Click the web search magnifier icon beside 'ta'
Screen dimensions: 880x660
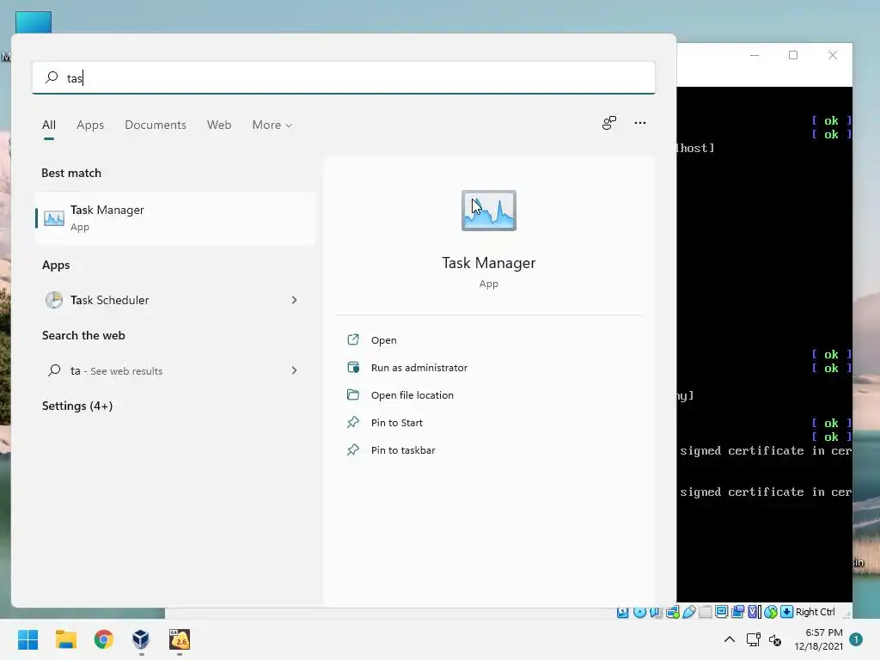click(x=54, y=370)
